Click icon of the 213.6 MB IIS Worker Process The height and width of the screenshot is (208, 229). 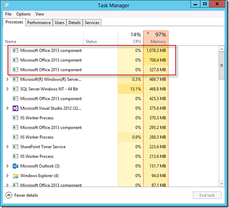tap(15, 157)
